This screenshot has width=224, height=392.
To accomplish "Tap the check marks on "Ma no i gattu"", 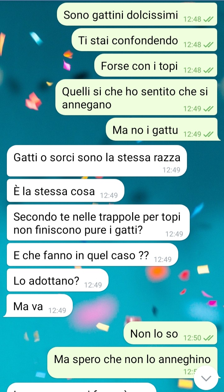I will [208, 135].
